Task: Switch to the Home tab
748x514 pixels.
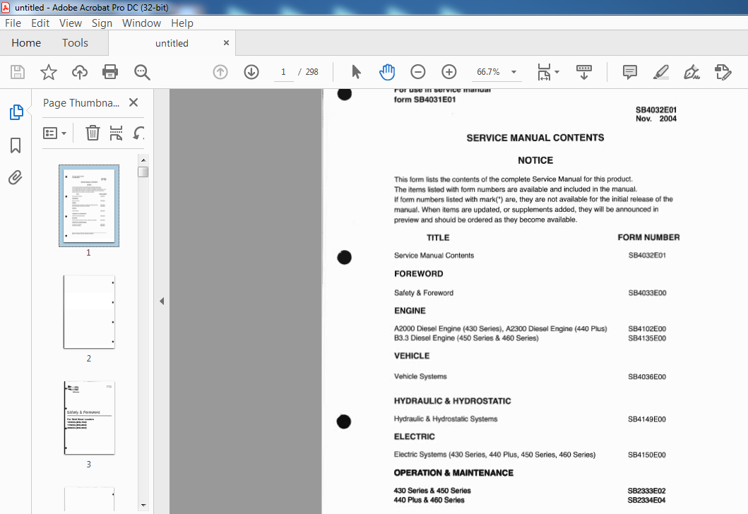Action: [x=26, y=43]
